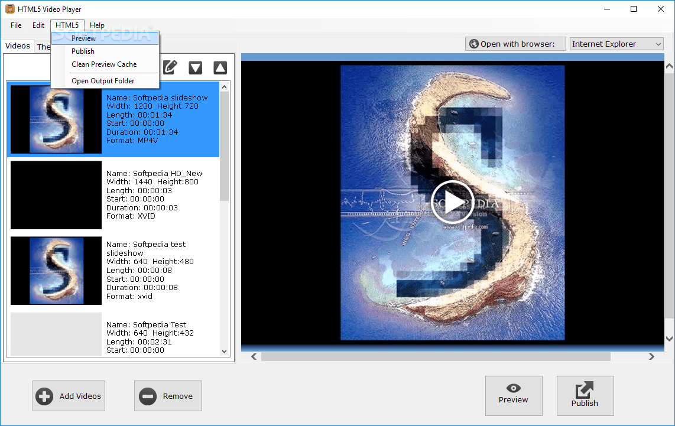Move selected video down with arrow icon

coord(196,67)
